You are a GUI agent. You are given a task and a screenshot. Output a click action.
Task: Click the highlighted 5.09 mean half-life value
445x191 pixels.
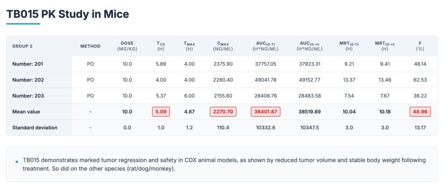point(161,112)
